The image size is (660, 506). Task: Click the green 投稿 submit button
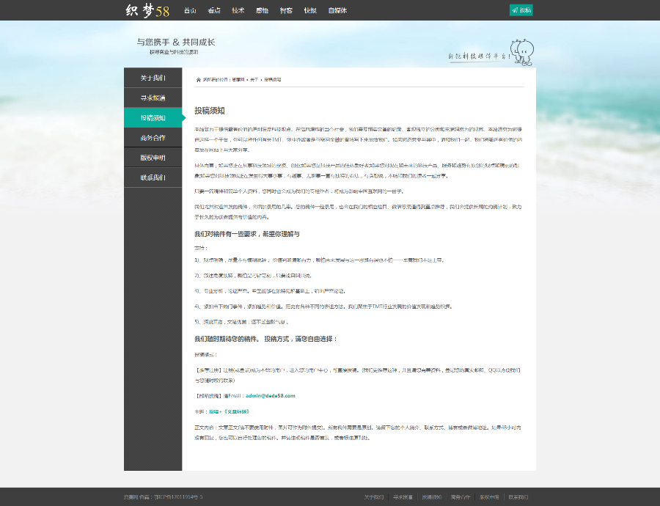tap(521, 10)
